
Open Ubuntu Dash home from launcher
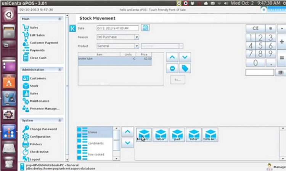pyautogui.click(x=9, y=15)
